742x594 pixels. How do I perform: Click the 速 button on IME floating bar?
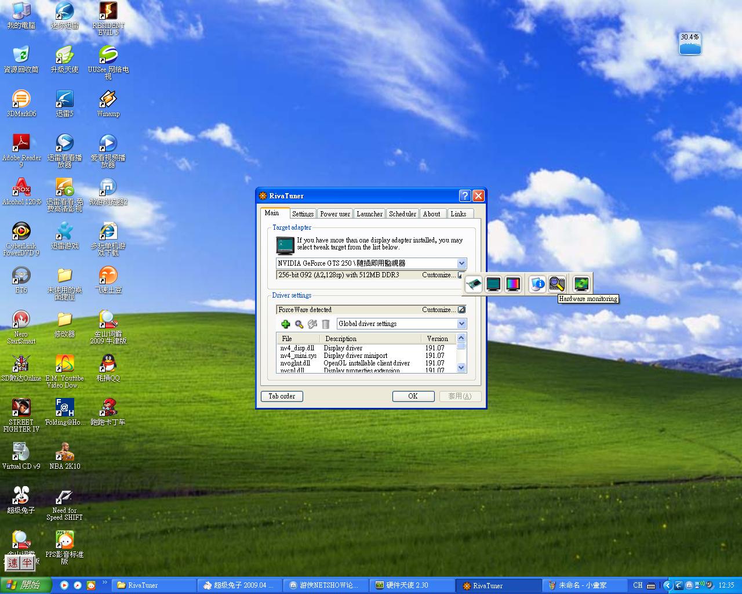13,563
